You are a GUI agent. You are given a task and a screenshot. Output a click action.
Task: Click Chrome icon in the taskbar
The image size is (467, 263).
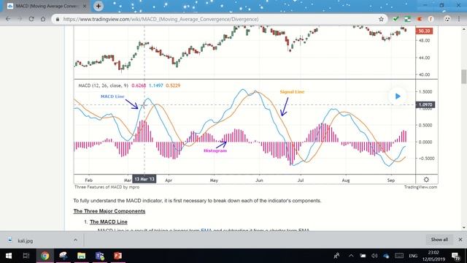(x=45, y=256)
